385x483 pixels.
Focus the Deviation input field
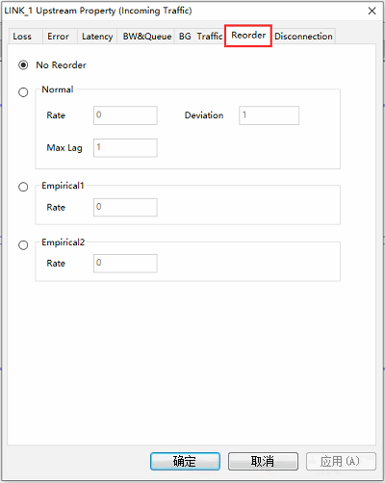(x=269, y=115)
